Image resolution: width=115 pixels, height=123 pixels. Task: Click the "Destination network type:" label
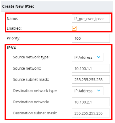tap(35, 91)
